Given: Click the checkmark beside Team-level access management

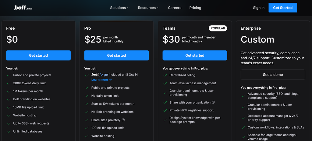Looking at the screenshot, I should pyautogui.click(x=165, y=83).
